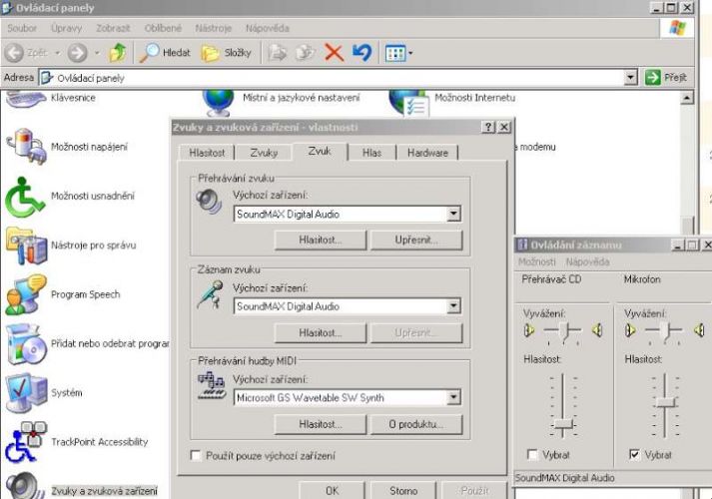This screenshot has width=712, height=499.
Task: Click the MIDI keyboard icon
Action: 211,385
